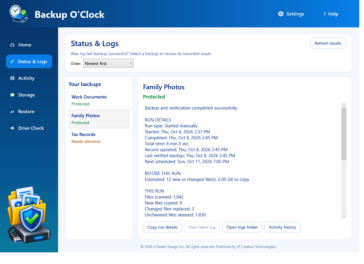Open Settings from the header
Viewport: 364px width, 264px height.
coord(291,14)
